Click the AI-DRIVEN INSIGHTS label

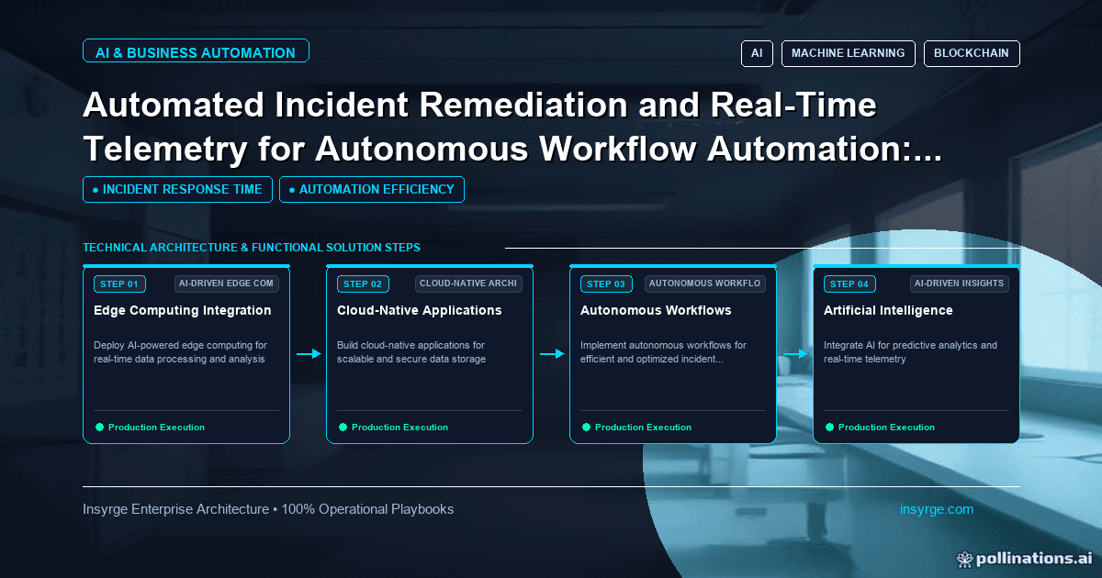960,283
